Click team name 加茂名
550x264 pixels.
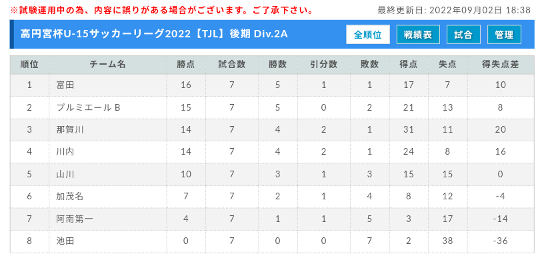pos(70,197)
